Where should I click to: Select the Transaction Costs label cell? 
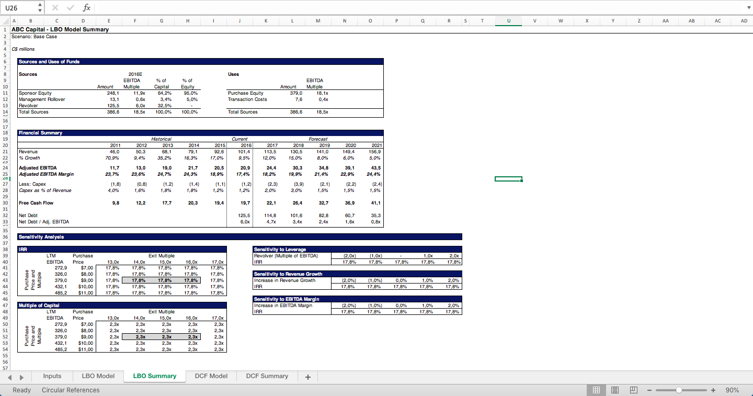(x=248, y=99)
